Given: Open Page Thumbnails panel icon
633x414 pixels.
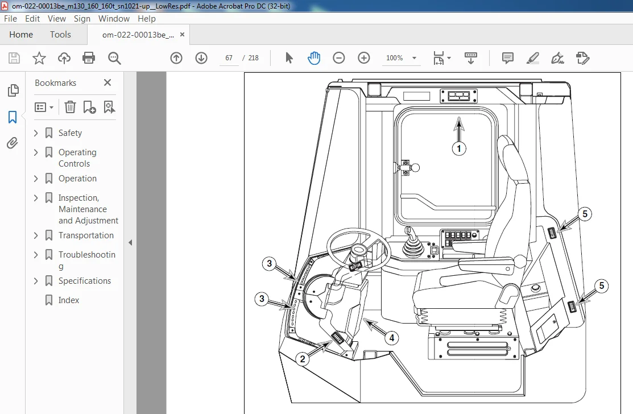Looking at the screenshot, I should tap(13, 90).
